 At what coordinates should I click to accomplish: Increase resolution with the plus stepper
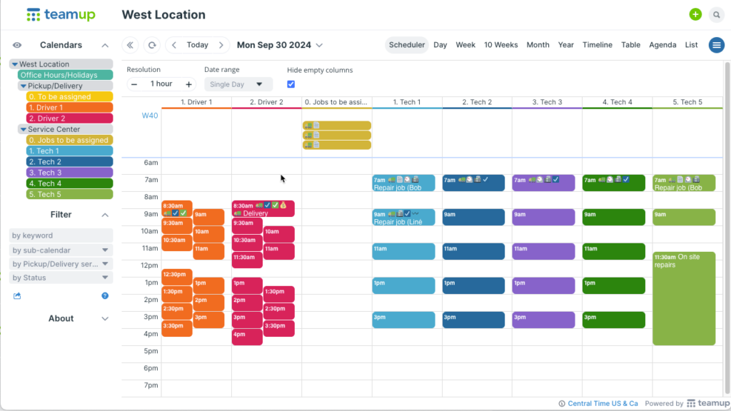(188, 83)
